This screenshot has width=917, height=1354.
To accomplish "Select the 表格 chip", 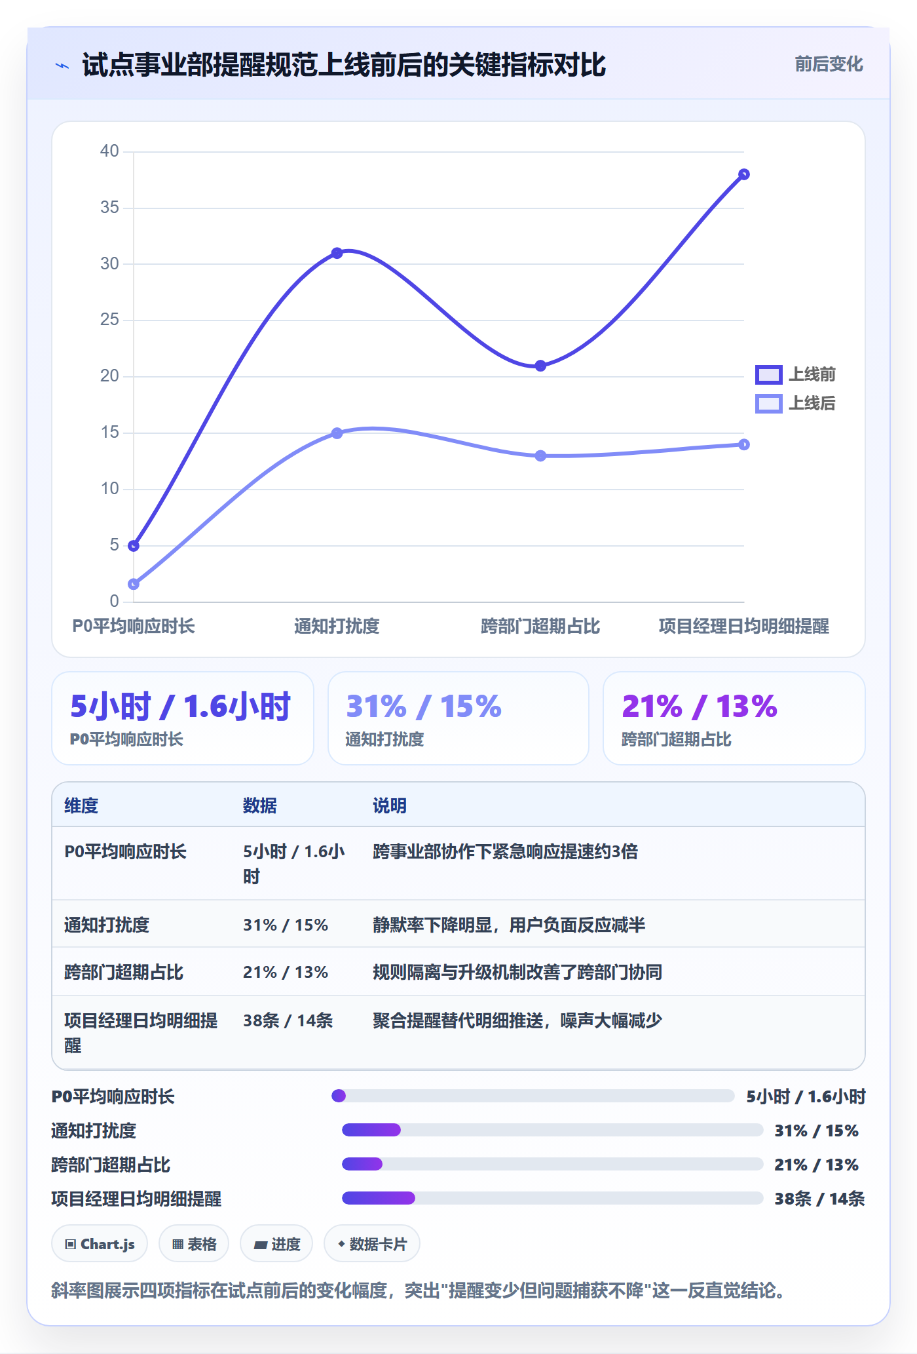I will point(194,1243).
